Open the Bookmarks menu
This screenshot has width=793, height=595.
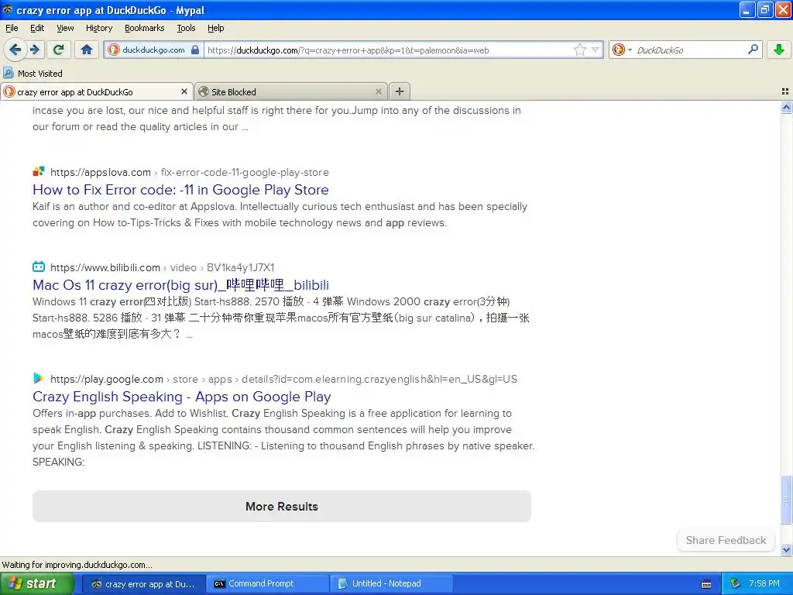click(x=145, y=28)
